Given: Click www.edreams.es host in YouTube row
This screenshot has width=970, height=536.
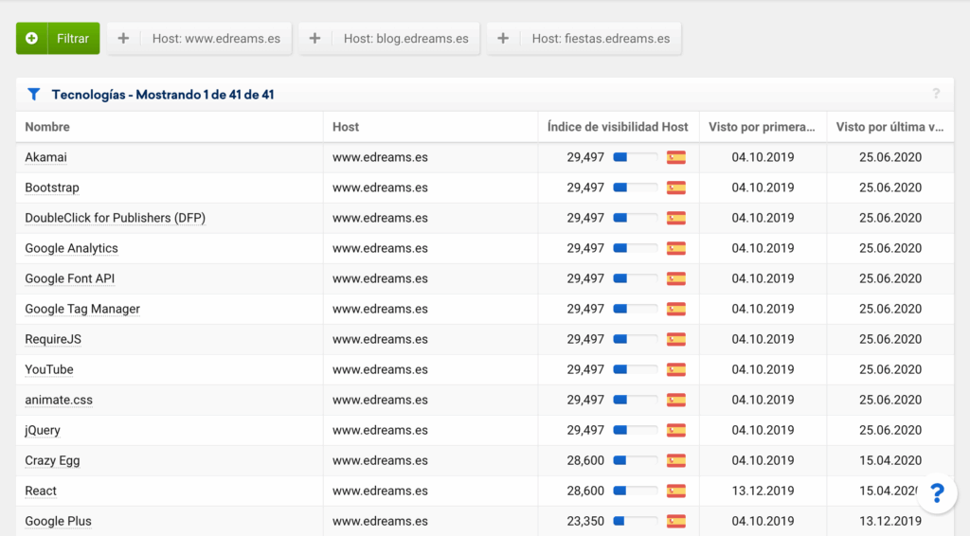Looking at the screenshot, I should pyautogui.click(x=380, y=369).
